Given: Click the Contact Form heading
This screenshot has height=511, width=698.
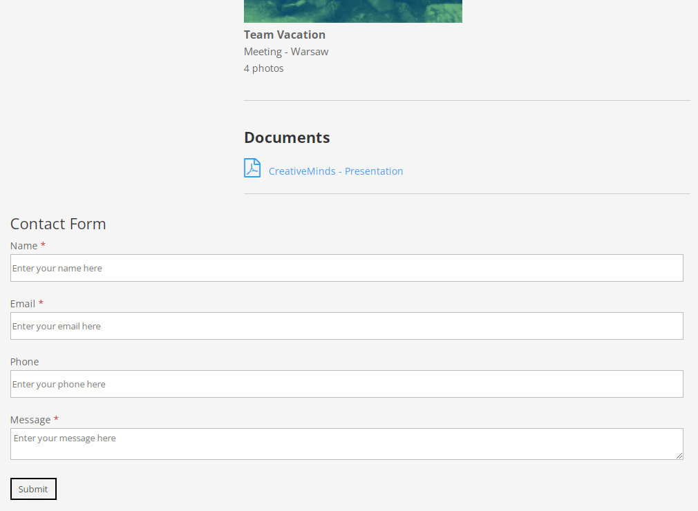Looking at the screenshot, I should click(x=58, y=224).
